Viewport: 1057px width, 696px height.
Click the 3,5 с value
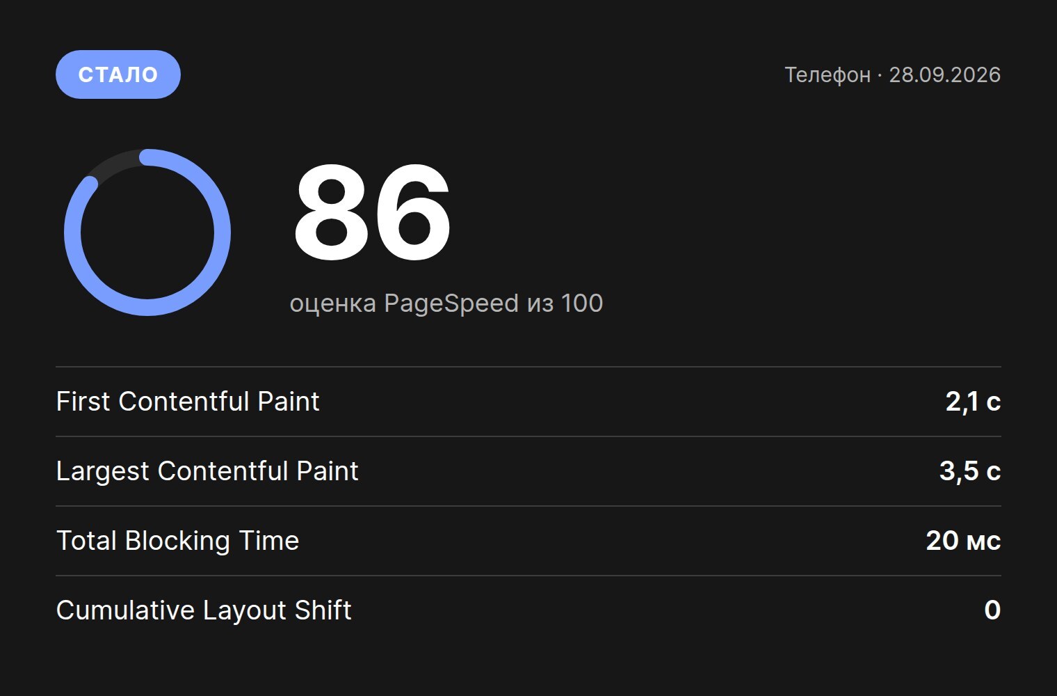970,471
